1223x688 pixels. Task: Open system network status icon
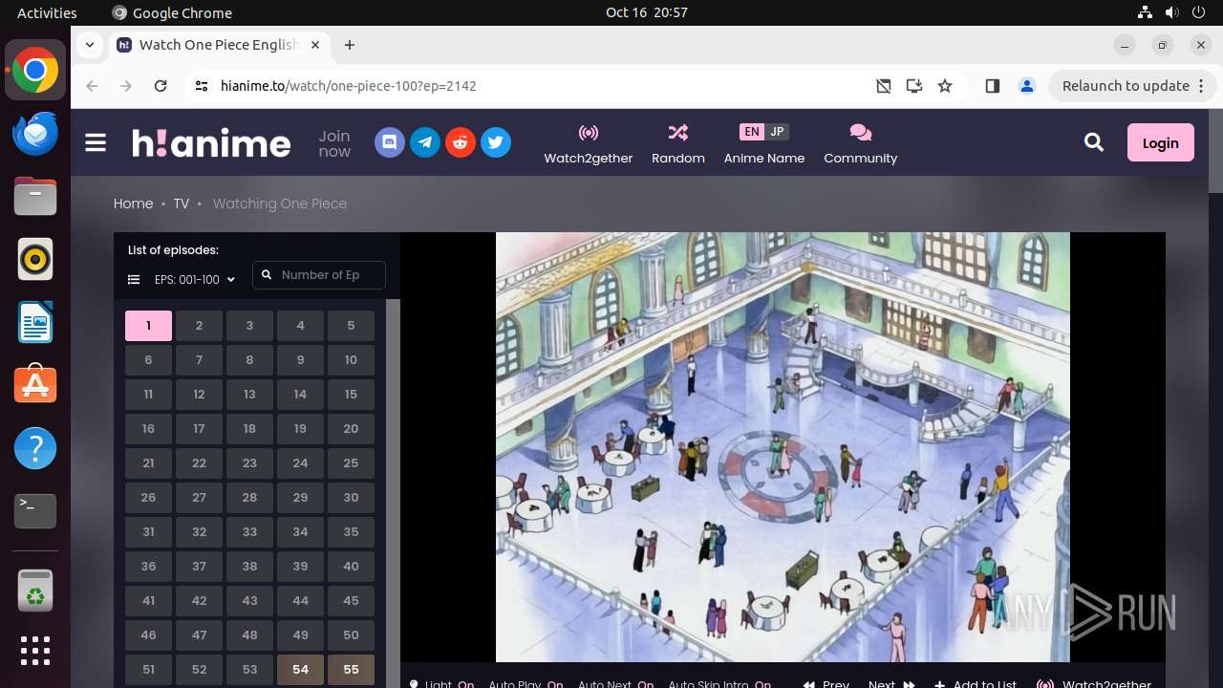click(x=1146, y=12)
